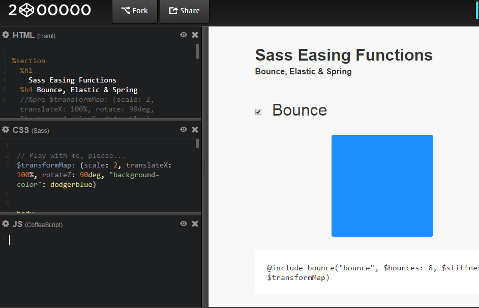The height and width of the screenshot is (308, 479).
Task: Click the Share button
Action: point(184,10)
